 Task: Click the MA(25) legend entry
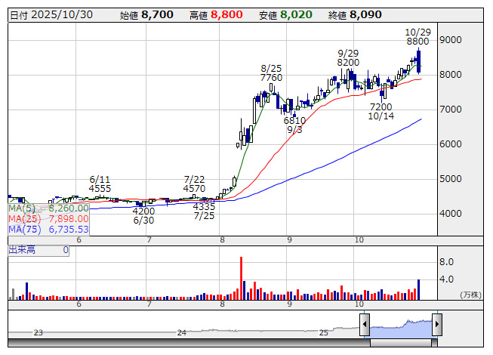(x=48, y=218)
